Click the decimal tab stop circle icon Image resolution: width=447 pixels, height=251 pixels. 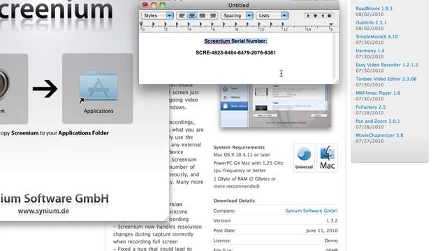(x=330, y=15)
